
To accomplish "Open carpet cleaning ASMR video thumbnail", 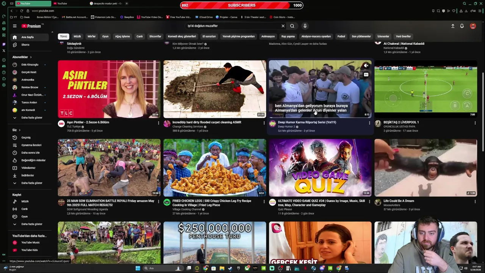I will 214,89.
